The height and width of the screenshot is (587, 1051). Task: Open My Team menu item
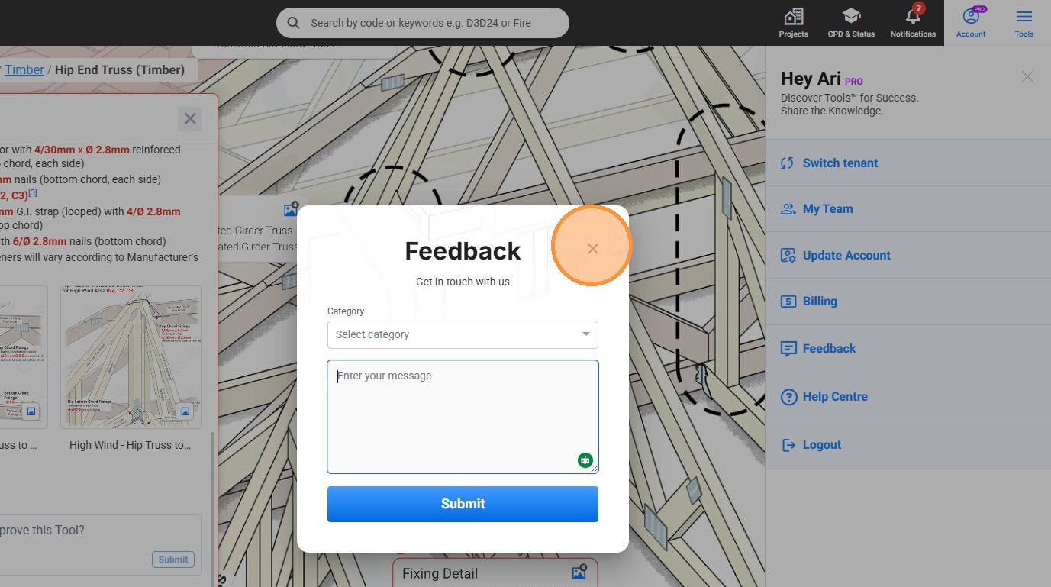coord(827,209)
